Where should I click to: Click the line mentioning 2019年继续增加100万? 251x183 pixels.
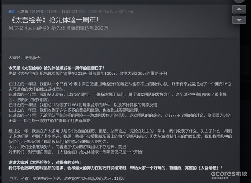point(88,74)
